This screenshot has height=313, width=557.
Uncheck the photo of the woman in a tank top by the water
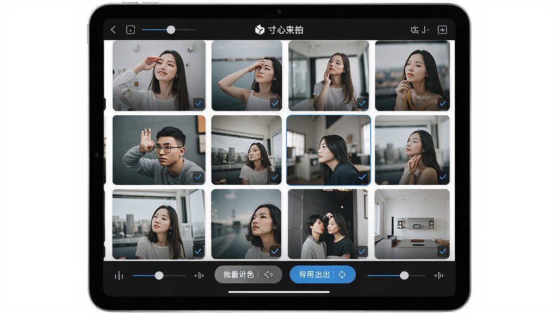pyautogui.click(x=275, y=103)
